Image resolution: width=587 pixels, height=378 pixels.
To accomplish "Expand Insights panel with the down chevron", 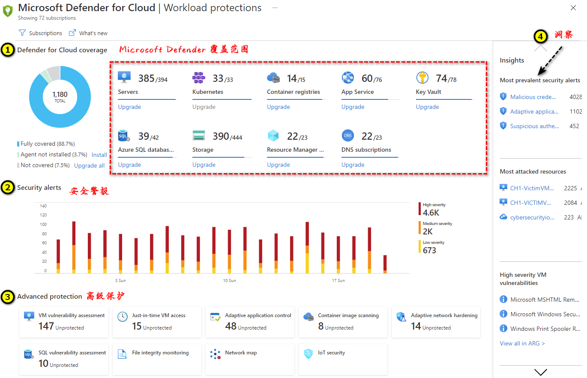I will tap(541, 372).
